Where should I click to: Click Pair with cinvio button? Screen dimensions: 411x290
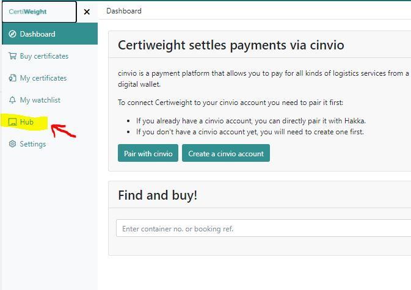coord(148,153)
